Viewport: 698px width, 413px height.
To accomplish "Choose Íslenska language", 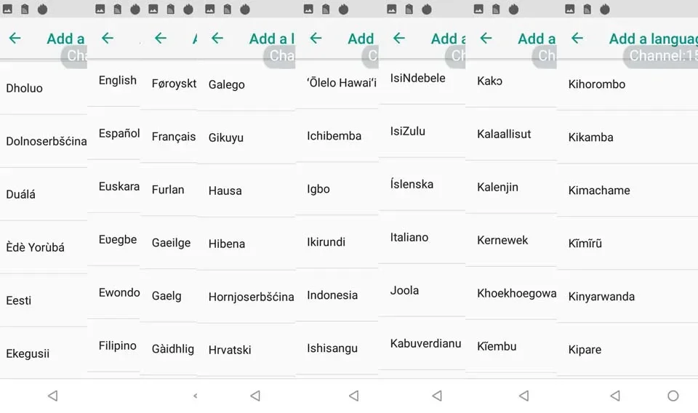I will coord(422,184).
